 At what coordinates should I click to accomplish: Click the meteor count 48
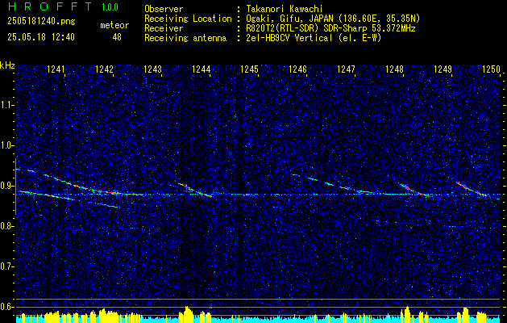pos(117,37)
